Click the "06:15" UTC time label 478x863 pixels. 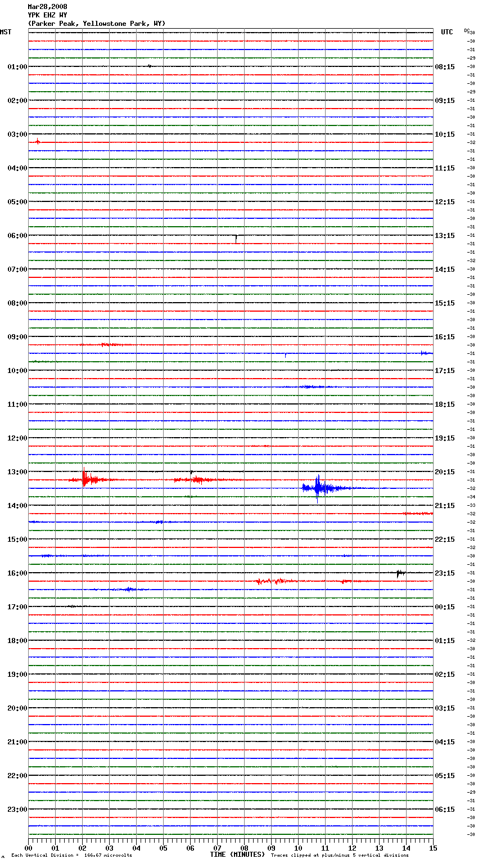[445, 810]
